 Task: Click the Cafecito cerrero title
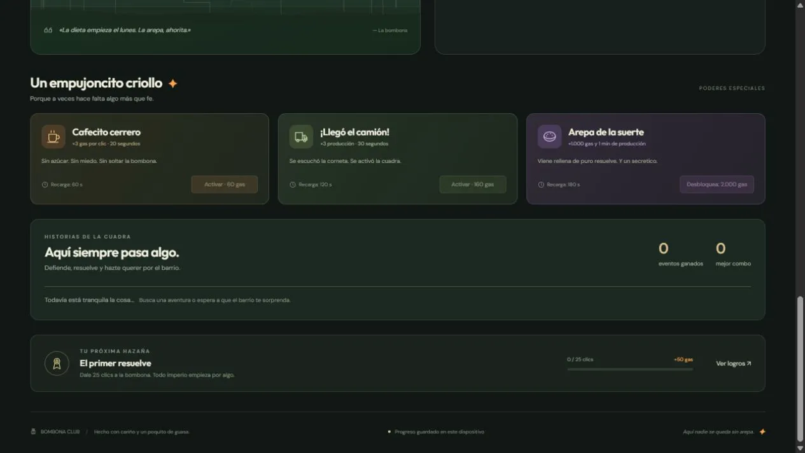pos(106,132)
